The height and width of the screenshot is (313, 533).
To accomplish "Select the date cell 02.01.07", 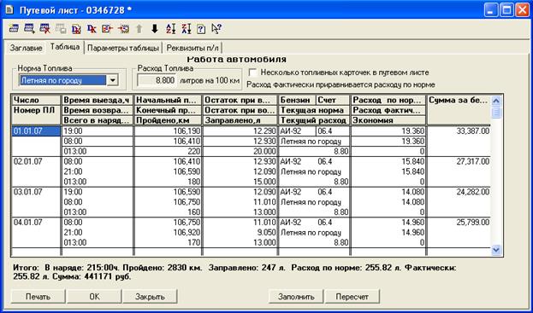I will [36, 161].
